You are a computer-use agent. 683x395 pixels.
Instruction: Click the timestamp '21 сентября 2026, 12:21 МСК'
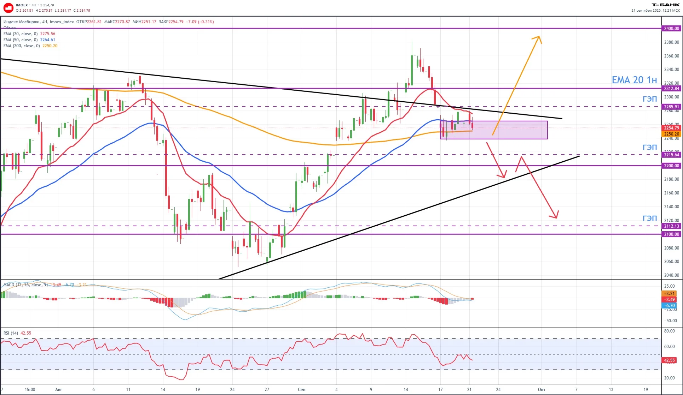[655, 10]
